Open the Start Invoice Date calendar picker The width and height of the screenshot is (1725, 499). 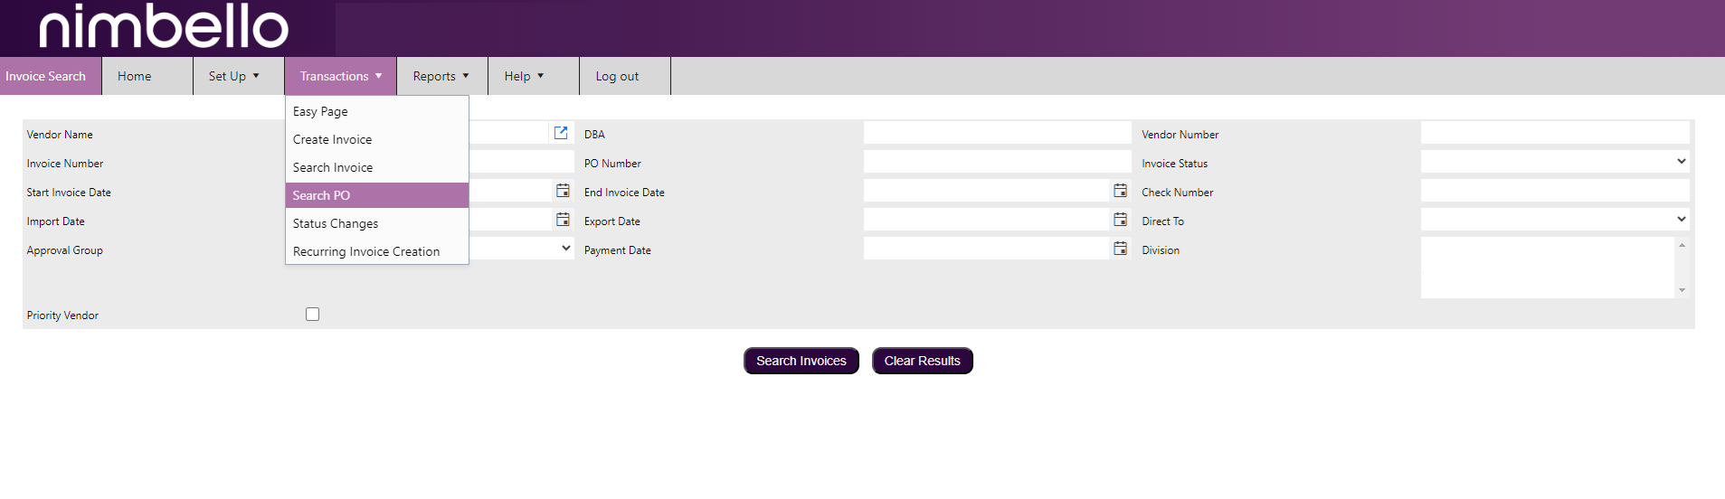(563, 191)
